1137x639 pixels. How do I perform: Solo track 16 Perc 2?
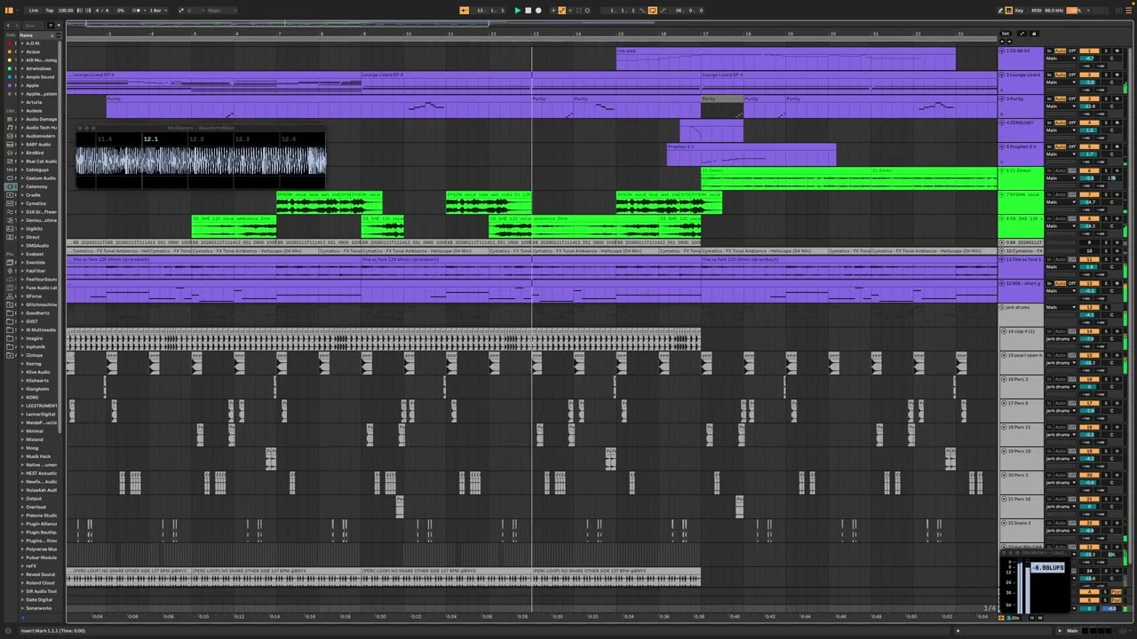pos(1106,379)
